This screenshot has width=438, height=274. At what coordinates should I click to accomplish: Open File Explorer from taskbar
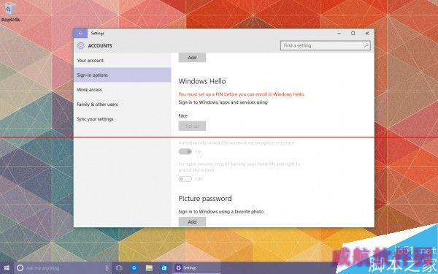(x=149, y=268)
